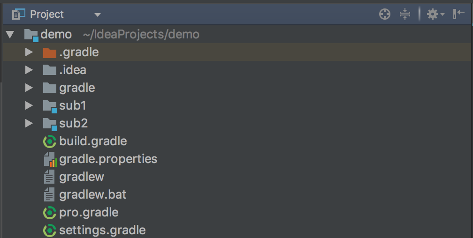Click the settings.gradle Gradle icon

[x=49, y=231]
